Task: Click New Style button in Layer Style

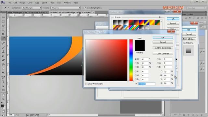Action: (x=188, y=39)
